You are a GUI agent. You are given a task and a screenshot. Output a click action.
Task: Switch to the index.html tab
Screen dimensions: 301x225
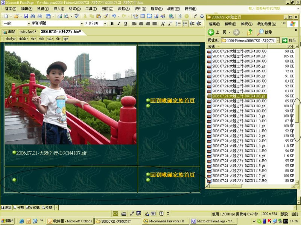(x=27, y=32)
